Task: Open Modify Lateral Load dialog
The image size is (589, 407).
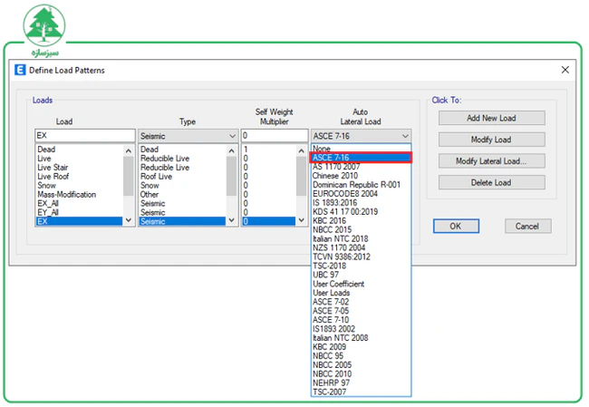Action: (491, 160)
